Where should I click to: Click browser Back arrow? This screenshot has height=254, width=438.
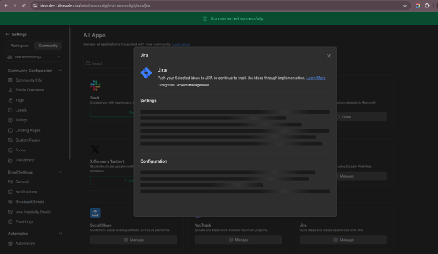(6, 6)
